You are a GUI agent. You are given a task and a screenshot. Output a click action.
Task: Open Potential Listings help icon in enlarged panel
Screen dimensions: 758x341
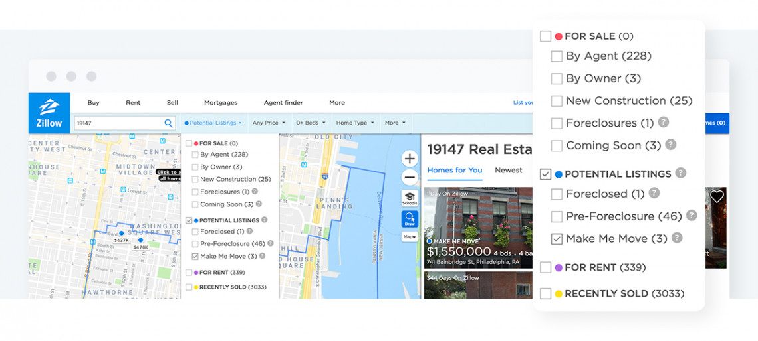pyautogui.click(x=681, y=172)
